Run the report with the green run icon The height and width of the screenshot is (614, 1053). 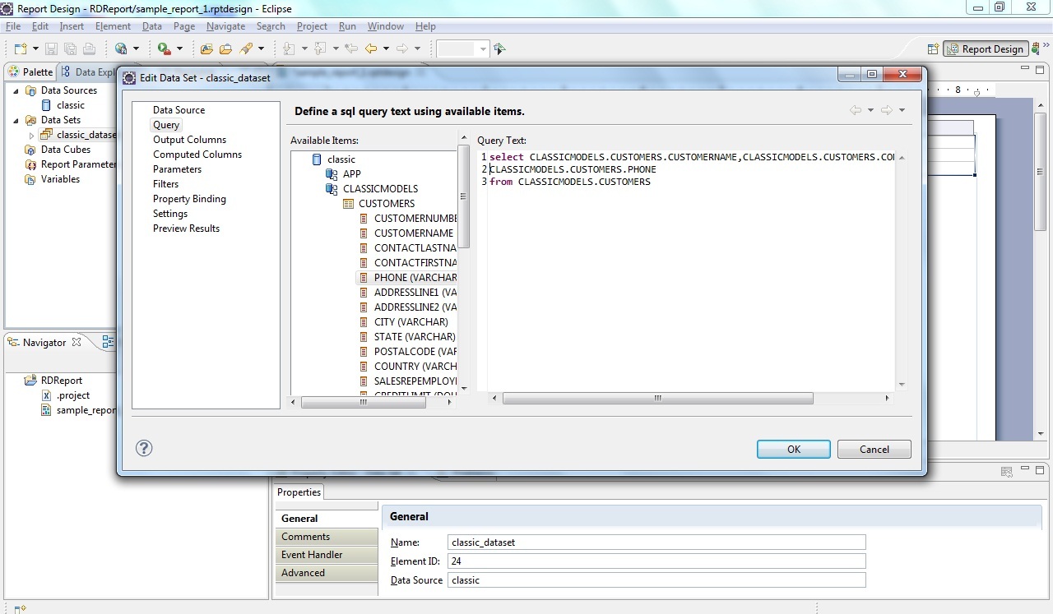(162, 48)
